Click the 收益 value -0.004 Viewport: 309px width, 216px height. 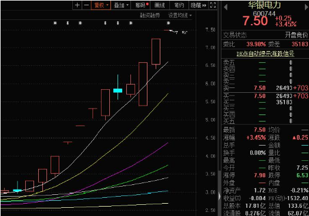point(257,198)
